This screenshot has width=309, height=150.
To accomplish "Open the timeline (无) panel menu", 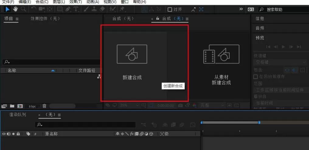I will [x=59, y=115].
